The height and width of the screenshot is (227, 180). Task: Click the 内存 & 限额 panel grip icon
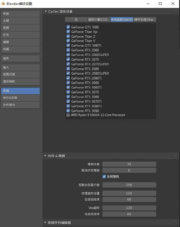[175, 156]
